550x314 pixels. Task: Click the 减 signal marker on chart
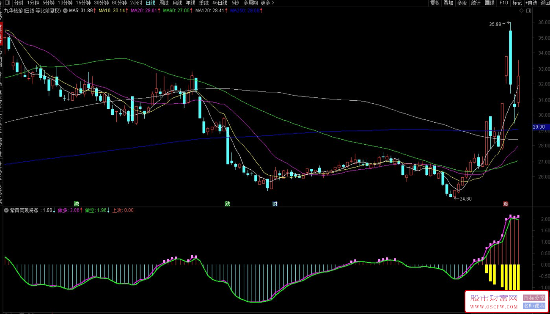click(76, 204)
